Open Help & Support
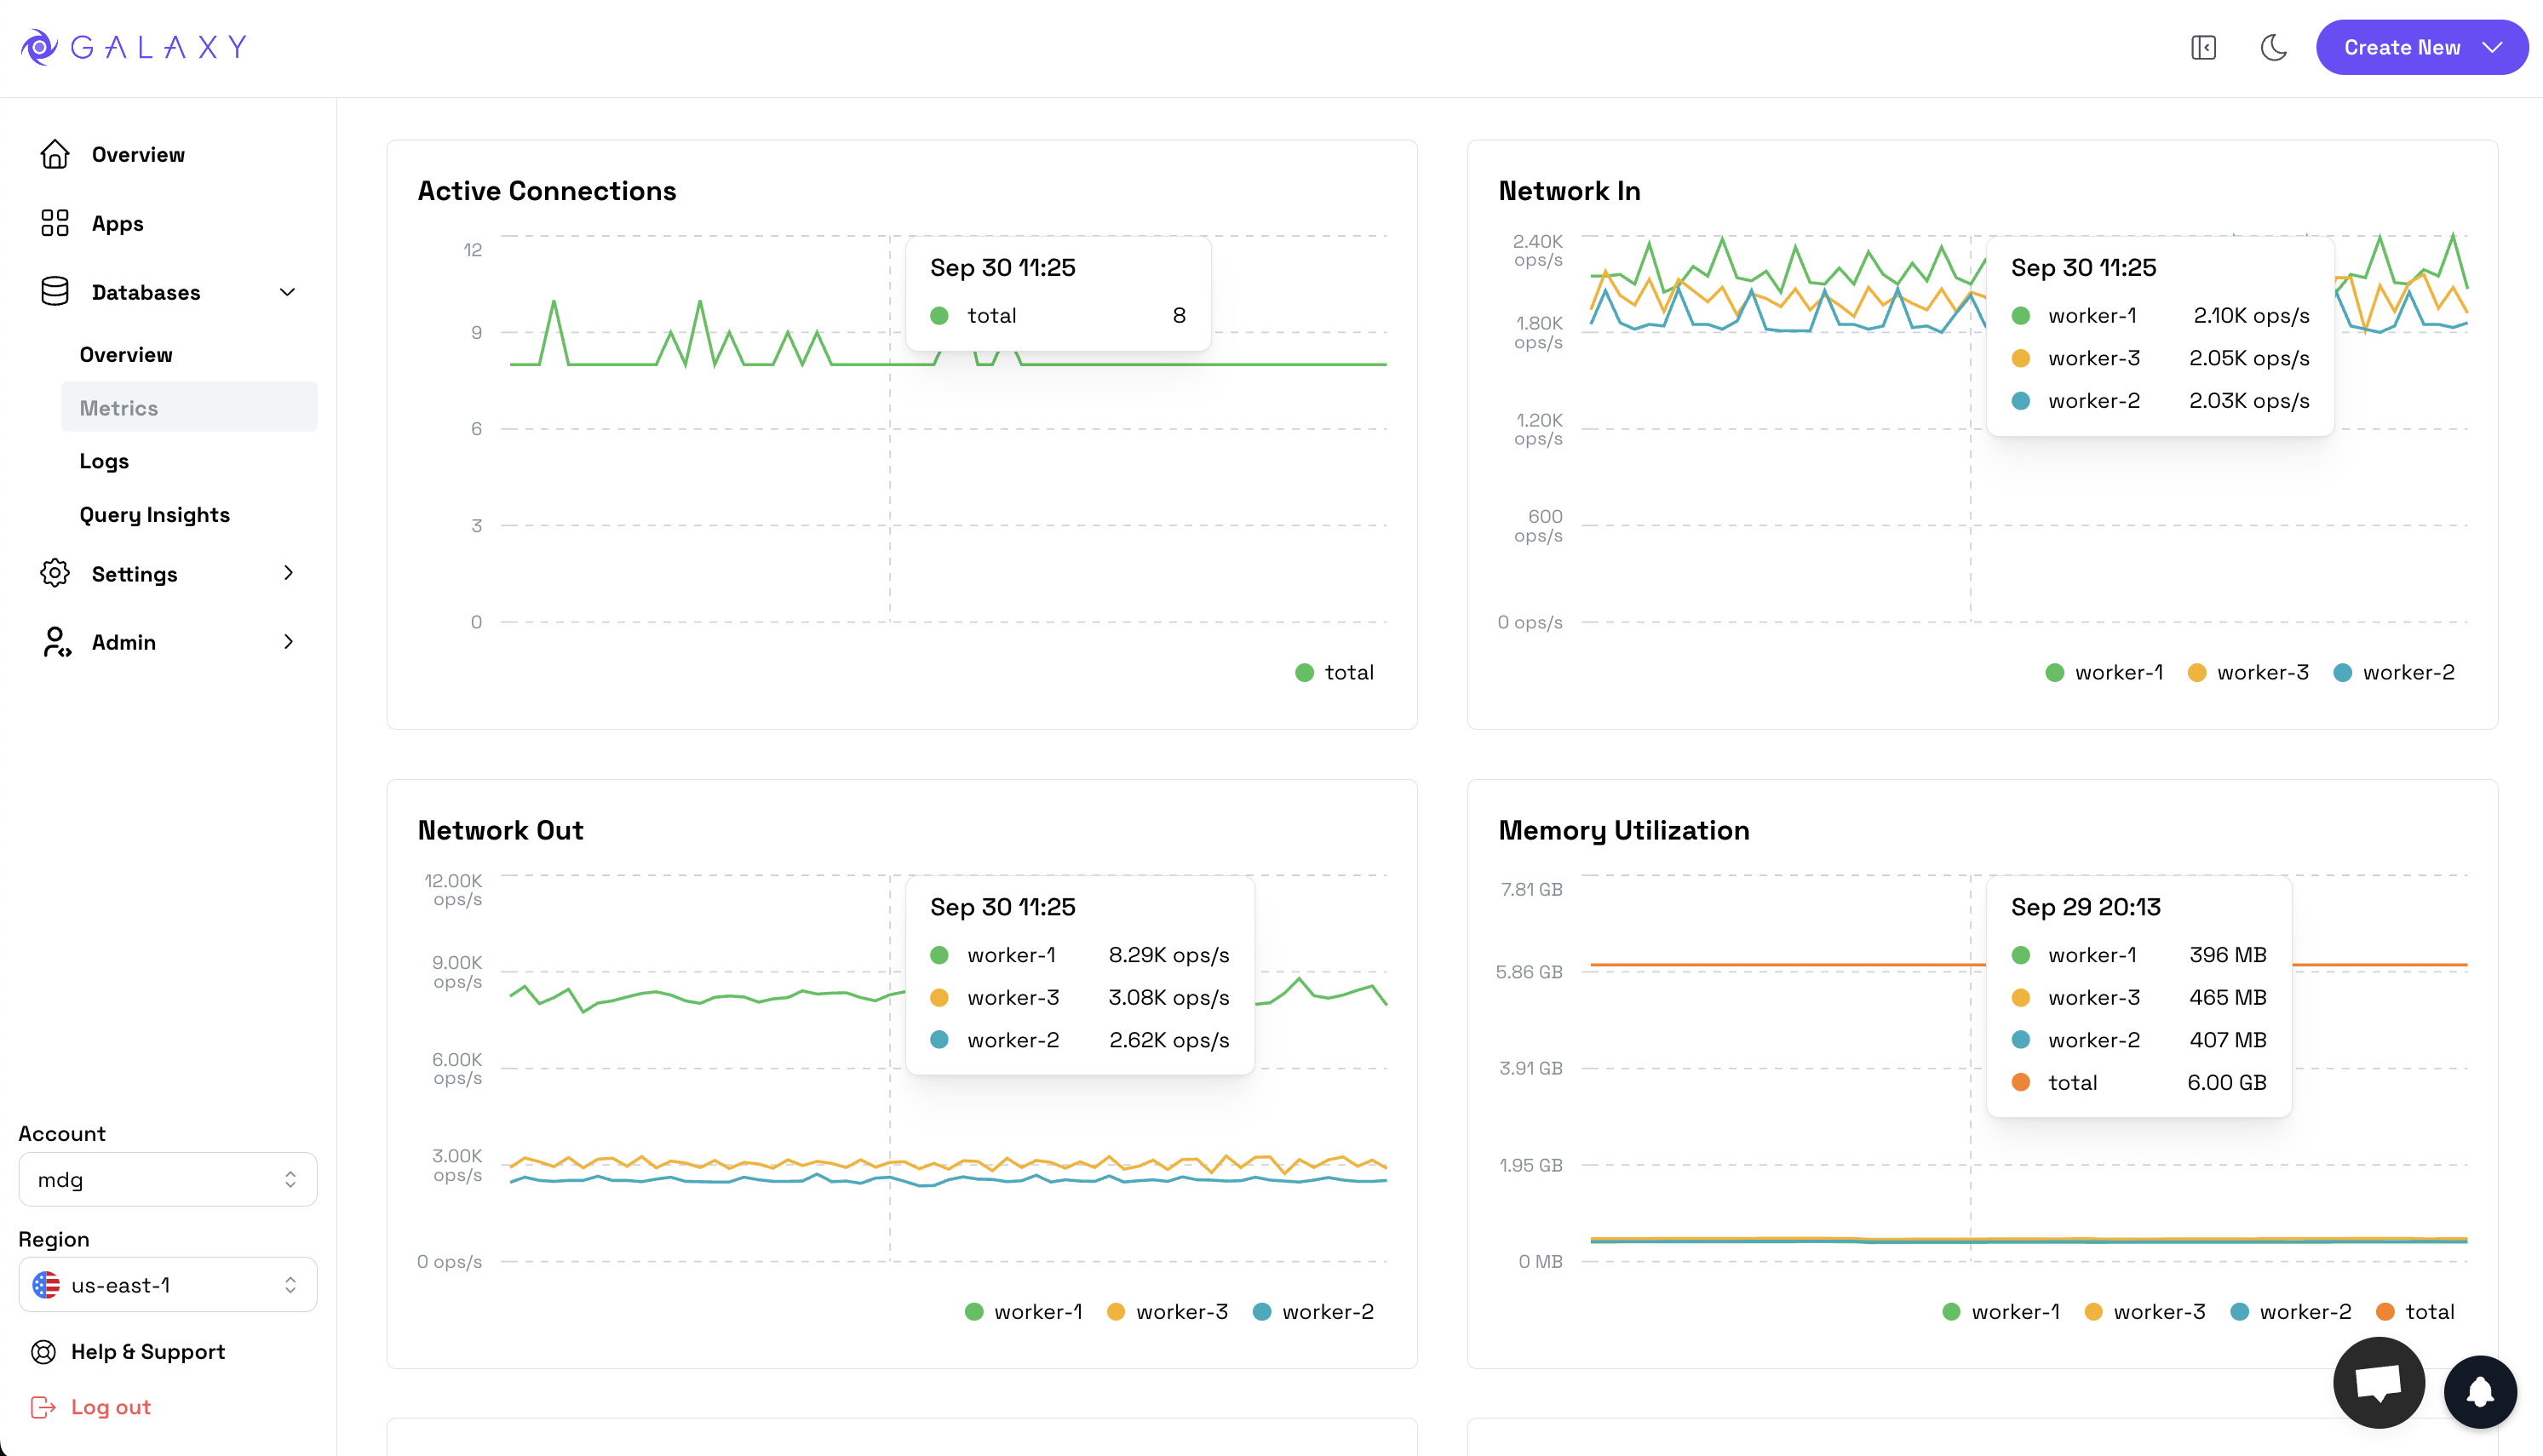Image resolution: width=2543 pixels, height=1456 pixels. (x=147, y=1351)
